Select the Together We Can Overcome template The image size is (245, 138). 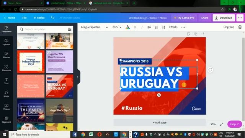[60, 62]
